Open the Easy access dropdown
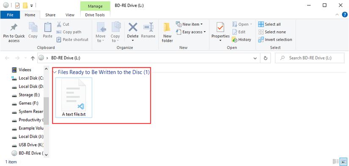Screen dimensions: 349x166 click(191, 32)
